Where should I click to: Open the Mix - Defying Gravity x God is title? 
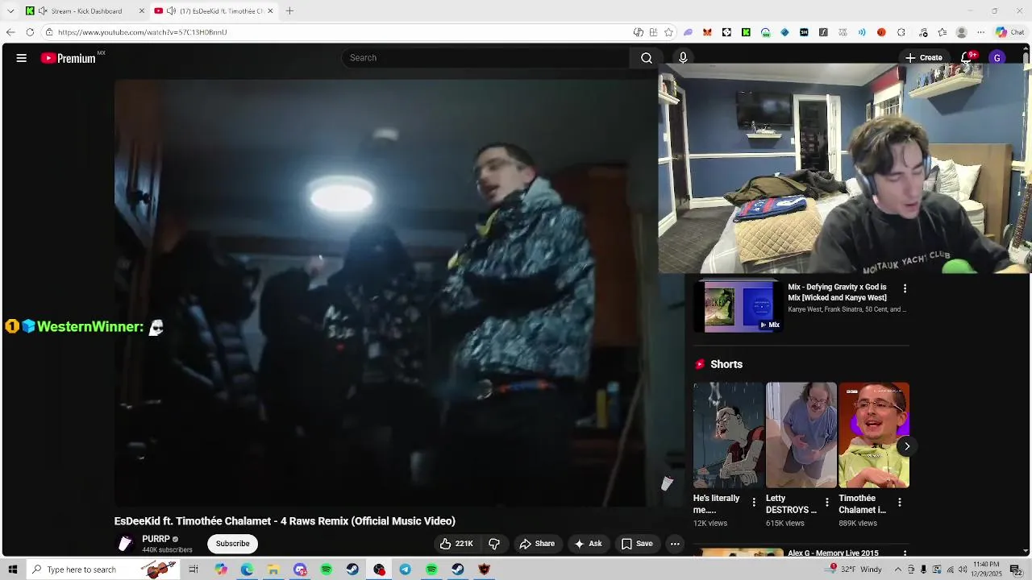click(837, 292)
